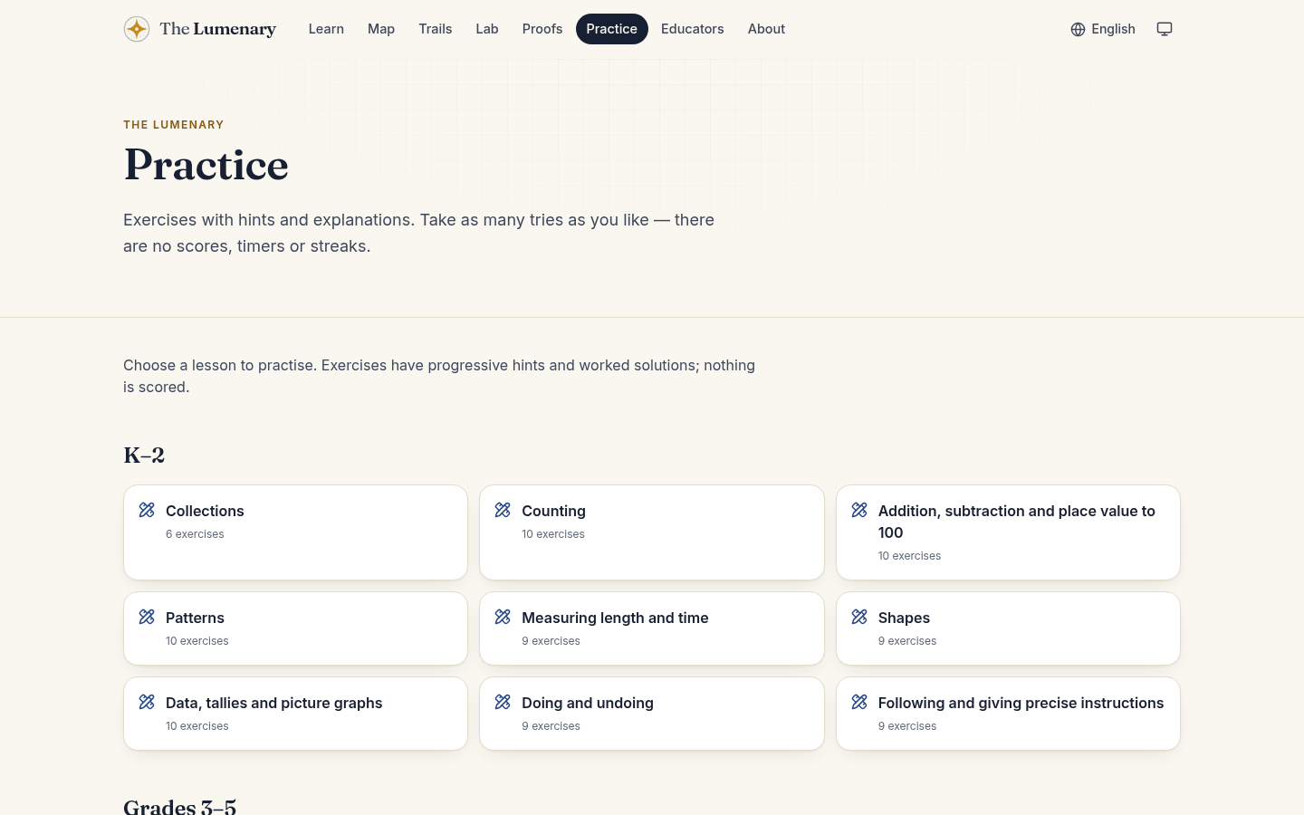The width and height of the screenshot is (1304, 815).
Task: Toggle the display theme monitor icon
Action: click(1165, 29)
